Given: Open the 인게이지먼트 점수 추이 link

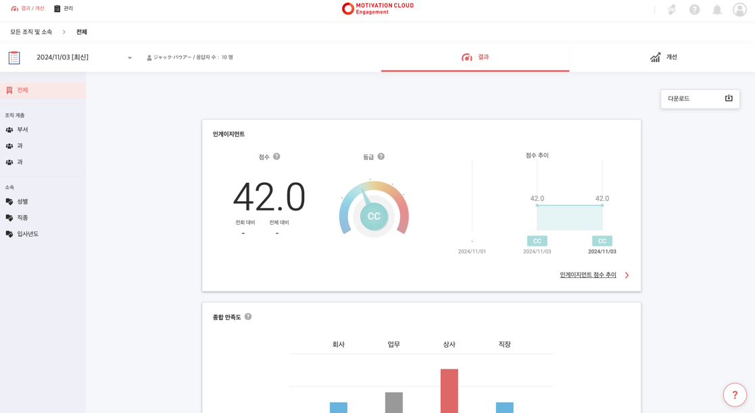Looking at the screenshot, I should coord(587,275).
